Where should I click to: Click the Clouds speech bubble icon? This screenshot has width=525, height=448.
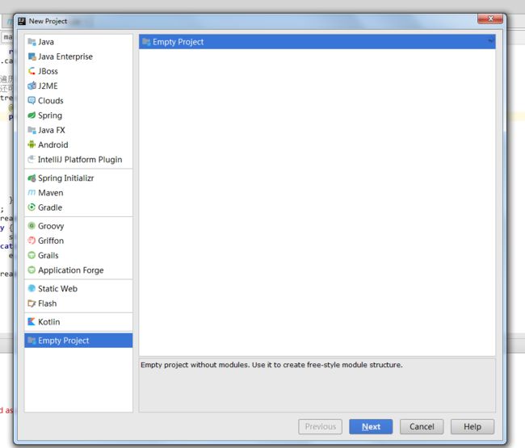point(31,101)
